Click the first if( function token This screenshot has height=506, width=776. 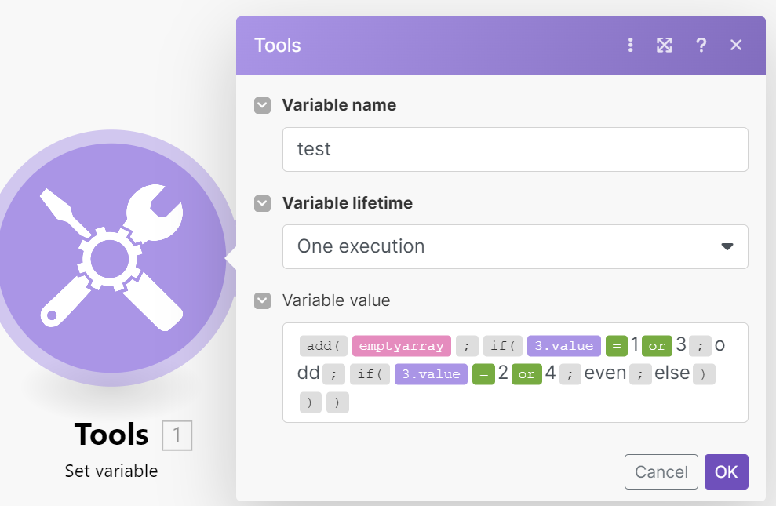[x=503, y=346]
